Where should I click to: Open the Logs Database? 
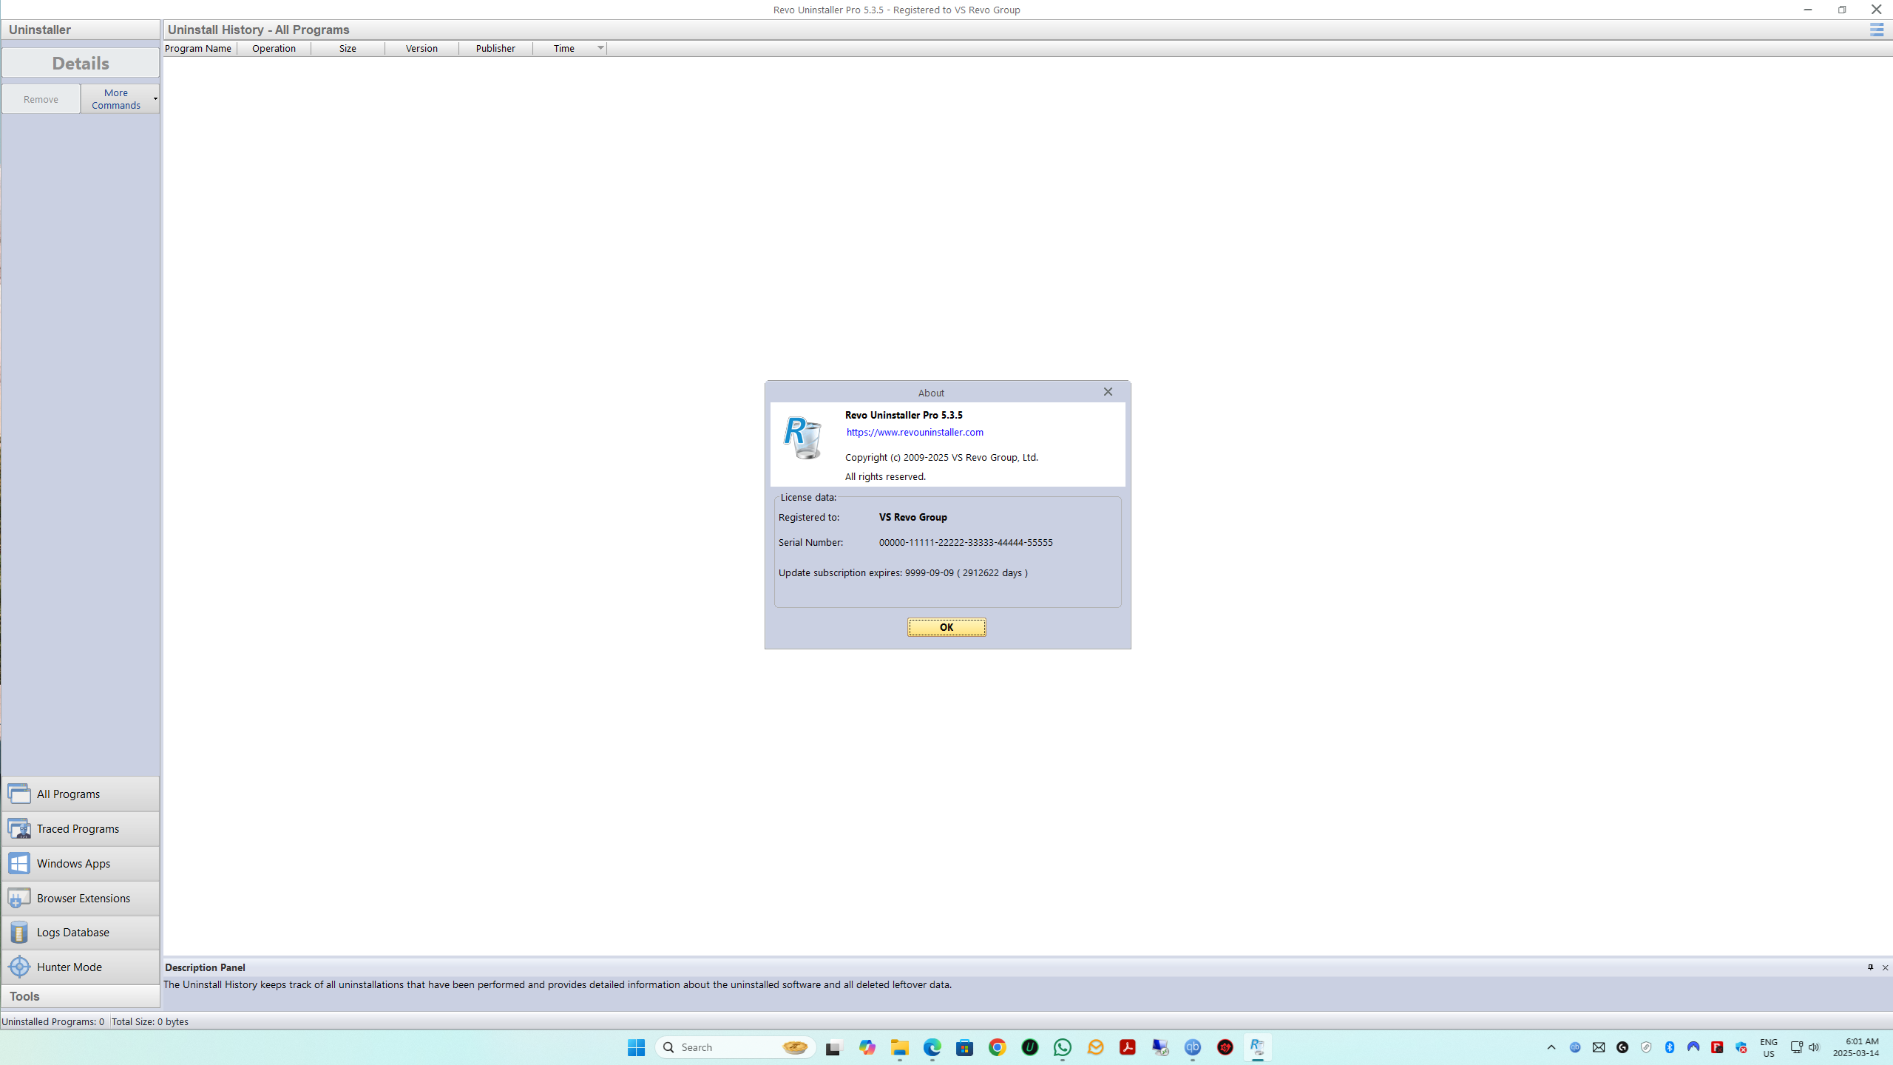tap(81, 932)
